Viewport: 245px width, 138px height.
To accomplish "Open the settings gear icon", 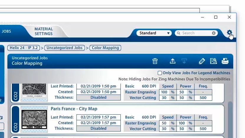I will [229, 33].
